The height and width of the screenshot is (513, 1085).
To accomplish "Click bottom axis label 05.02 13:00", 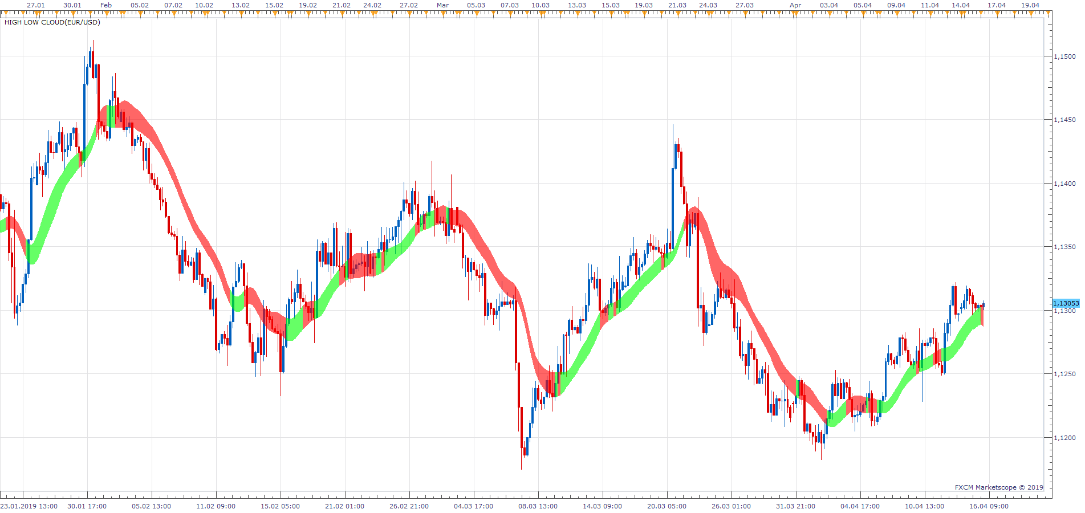I will [152, 506].
